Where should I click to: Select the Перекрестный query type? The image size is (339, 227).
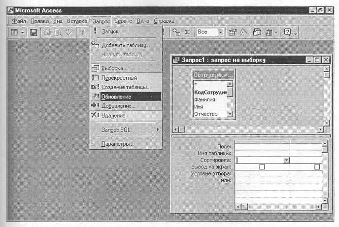(x=126, y=78)
